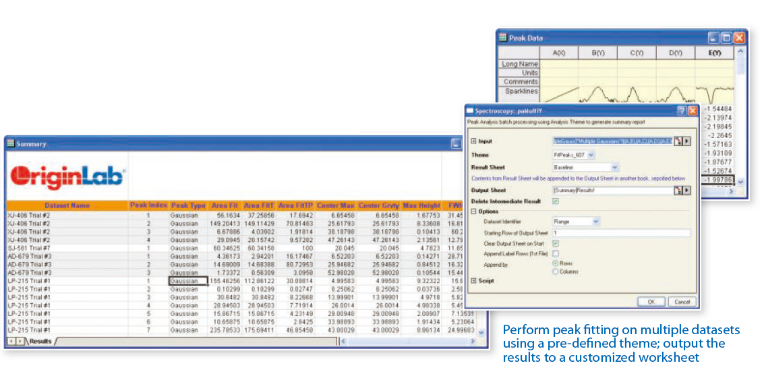Viewport: 764px width, 380px height.
Task: Click the Sparklines row label in Peak Data
Action: [520, 90]
